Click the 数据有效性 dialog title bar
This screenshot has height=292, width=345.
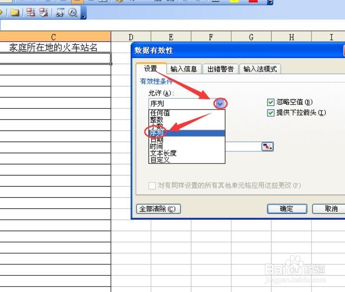238,51
